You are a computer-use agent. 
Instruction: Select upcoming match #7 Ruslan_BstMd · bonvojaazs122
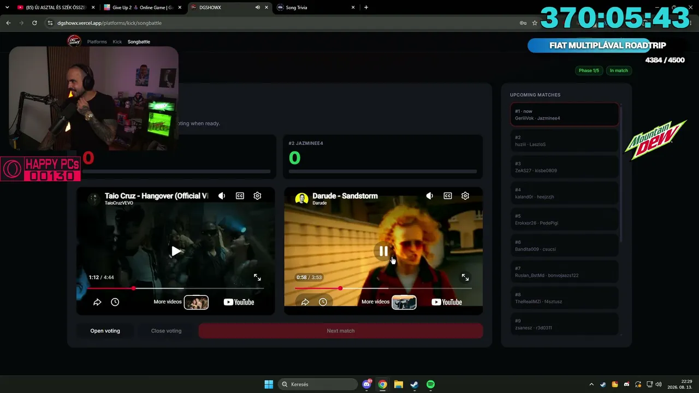(565, 272)
